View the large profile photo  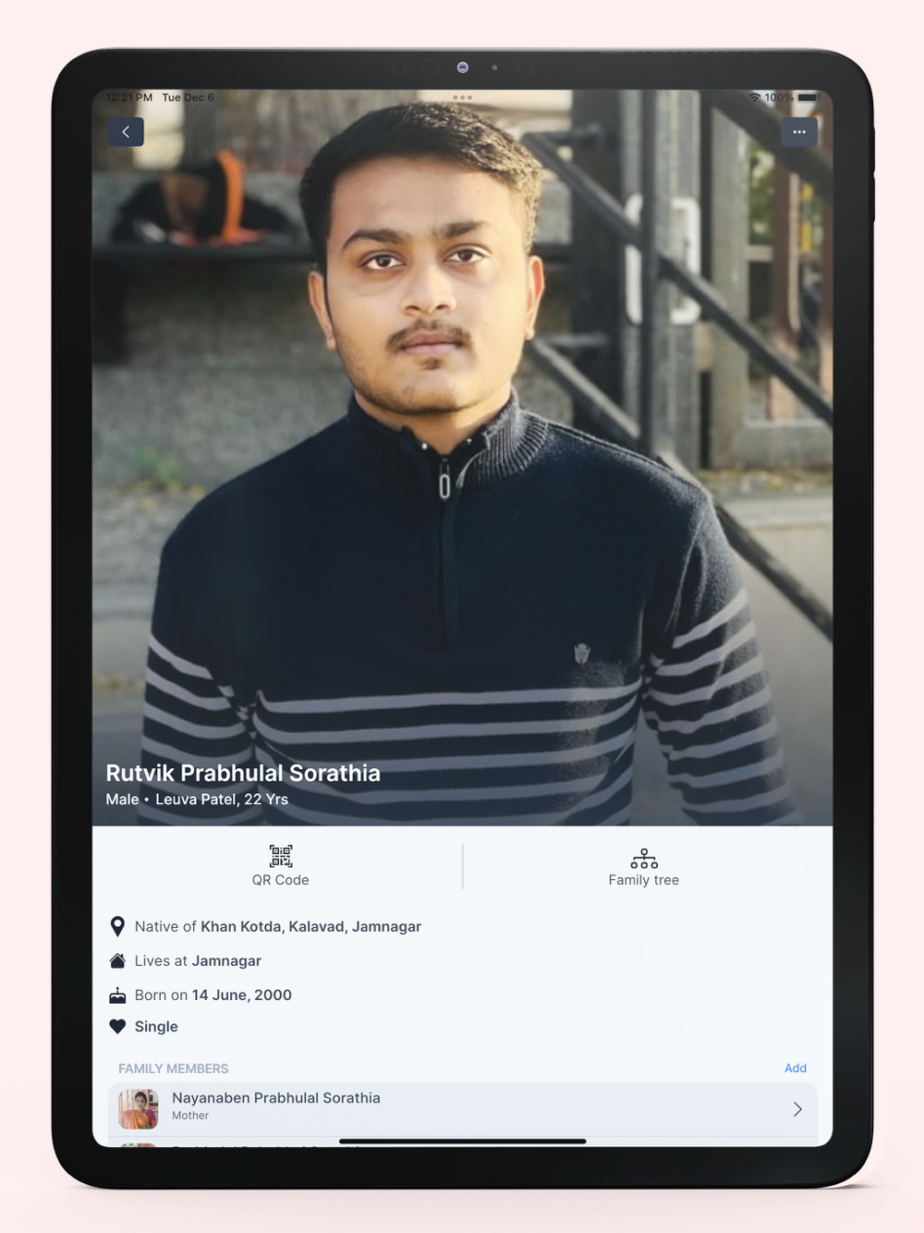pyautogui.click(x=463, y=458)
